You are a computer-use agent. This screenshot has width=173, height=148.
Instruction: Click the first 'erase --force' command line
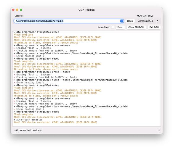point(42,45)
